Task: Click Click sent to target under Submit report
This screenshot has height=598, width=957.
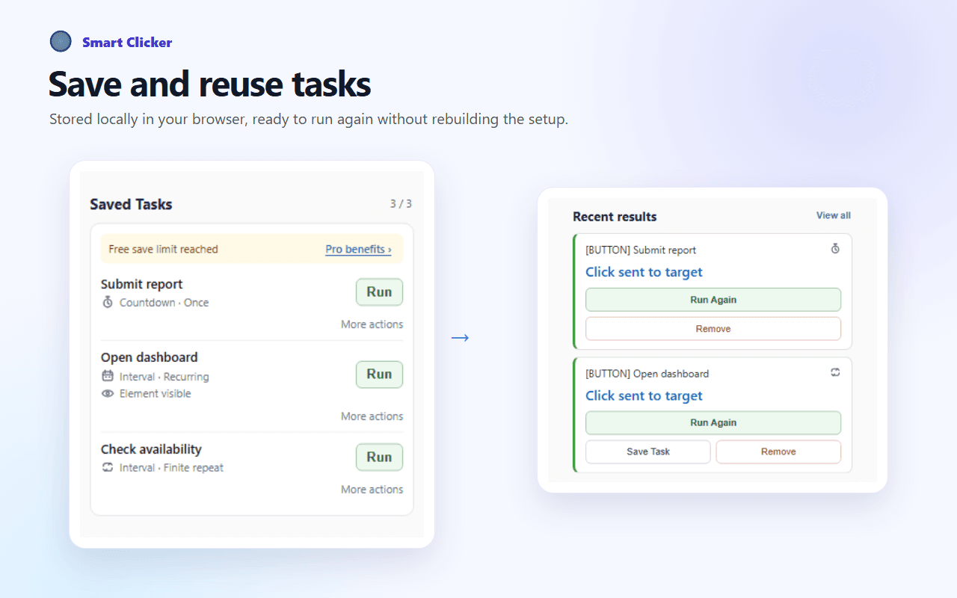Action: (644, 272)
